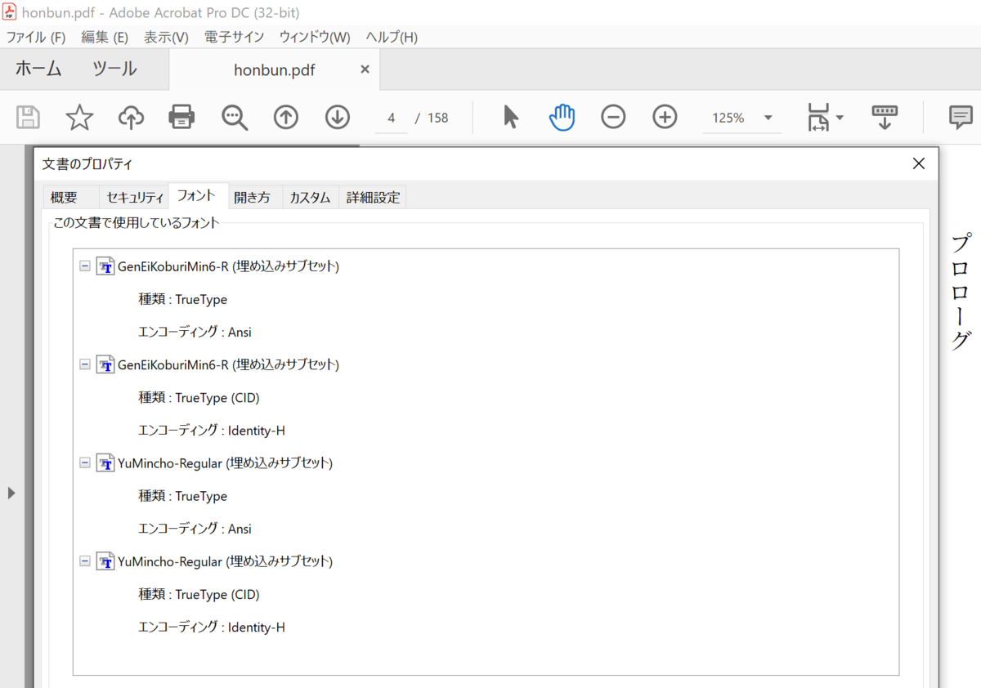Click the Acrobat PDF icon in title bar
981x688 pixels.
(10, 12)
